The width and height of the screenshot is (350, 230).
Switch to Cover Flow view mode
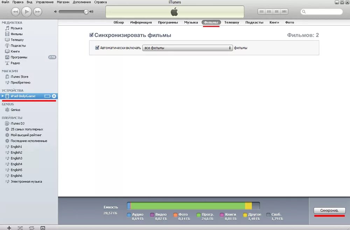pos(284,12)
